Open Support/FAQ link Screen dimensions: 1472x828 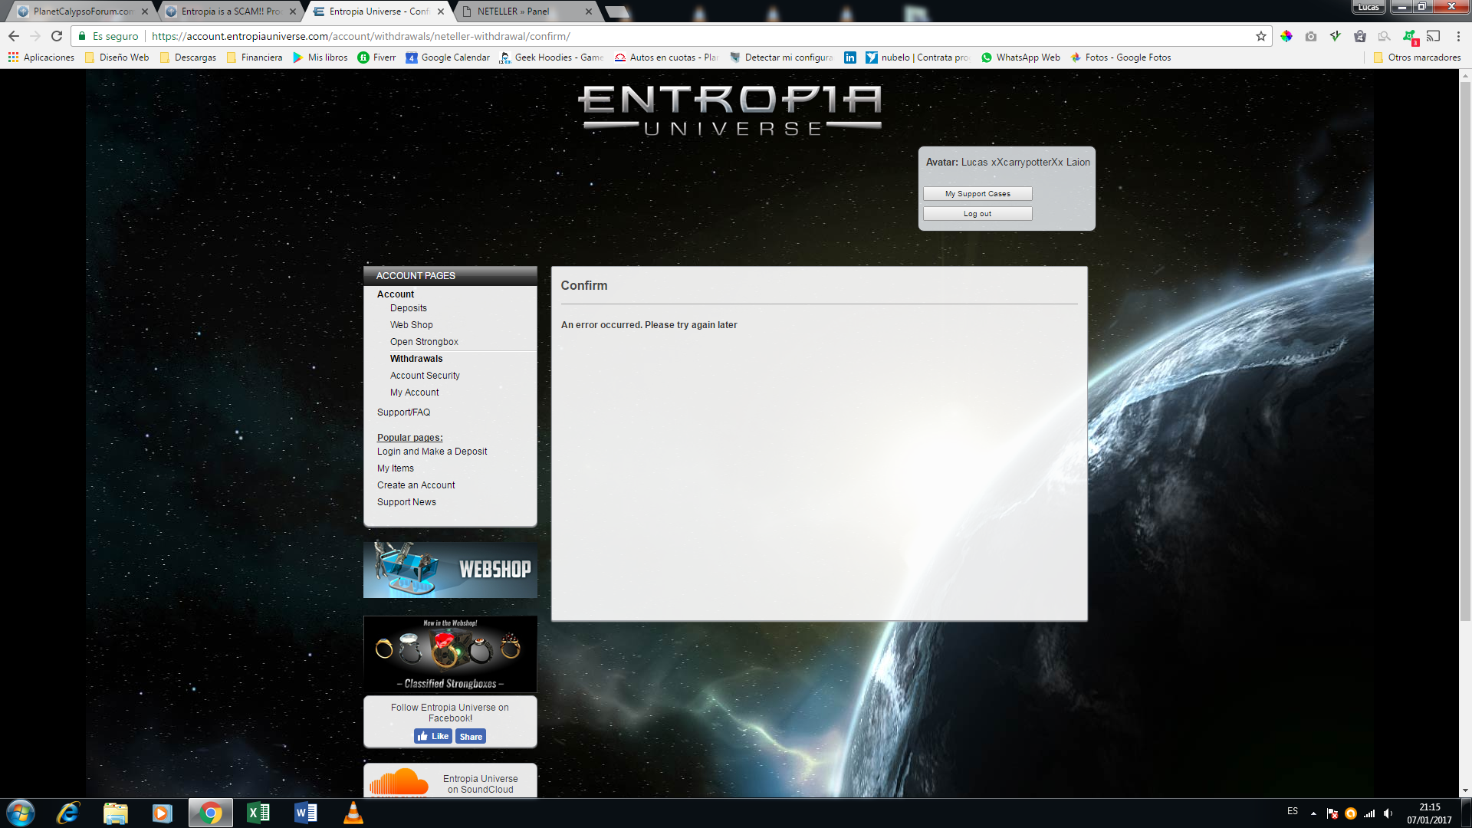tap(403, 412)
